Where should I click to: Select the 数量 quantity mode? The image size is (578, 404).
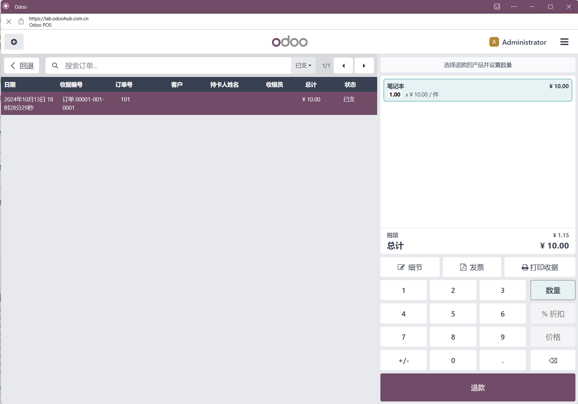pyautogui.click(x=553, y=290)
